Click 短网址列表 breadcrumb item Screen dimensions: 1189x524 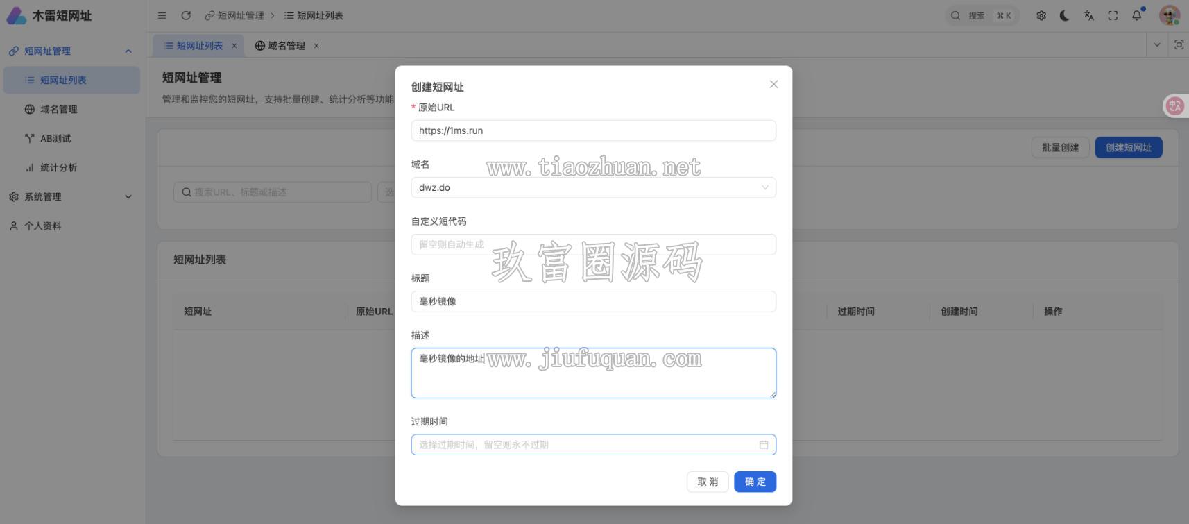coord(314,15)
